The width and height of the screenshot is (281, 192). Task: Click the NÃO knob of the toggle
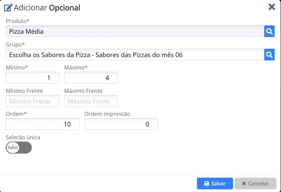click(x=13, y=148)
